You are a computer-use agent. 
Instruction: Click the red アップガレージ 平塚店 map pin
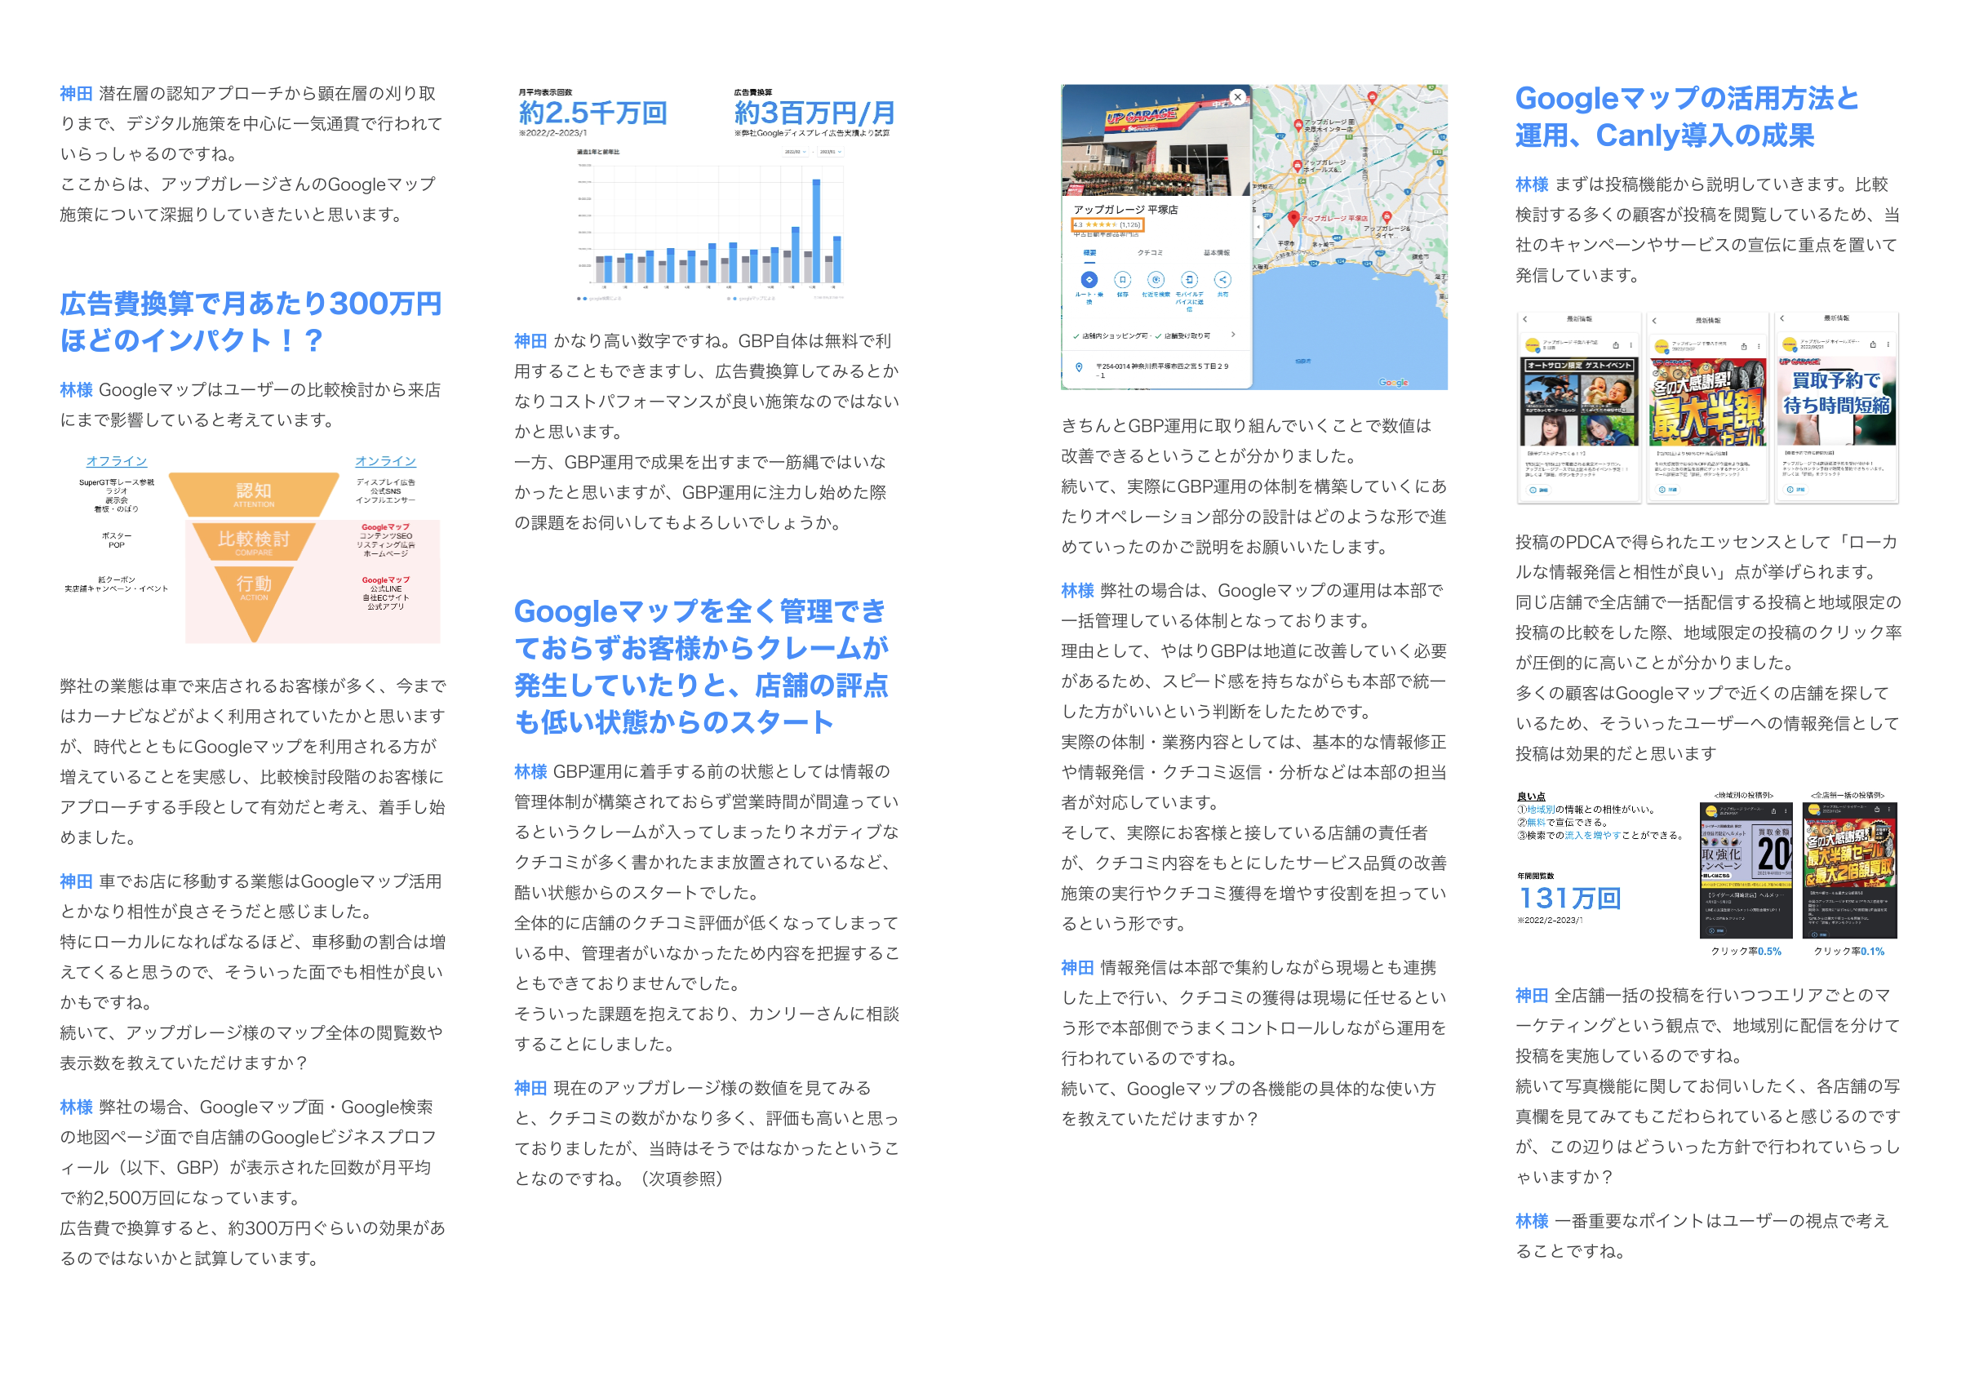point(1294,218)
